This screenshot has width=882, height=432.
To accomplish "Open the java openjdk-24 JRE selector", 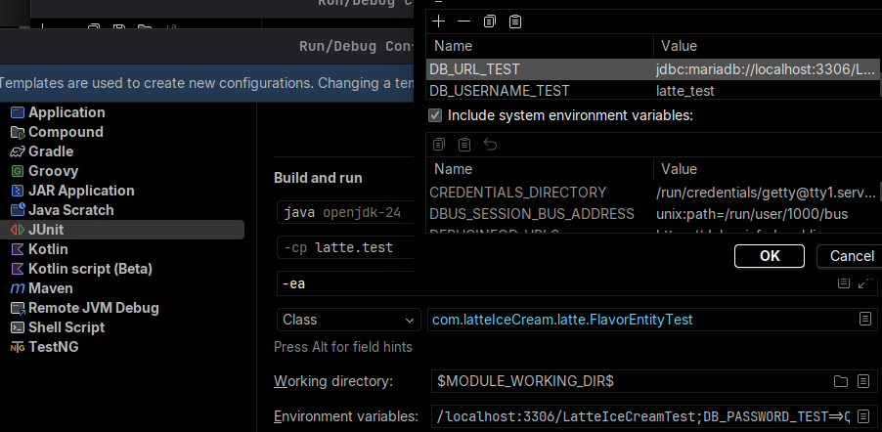I will (x=345, y=213).
